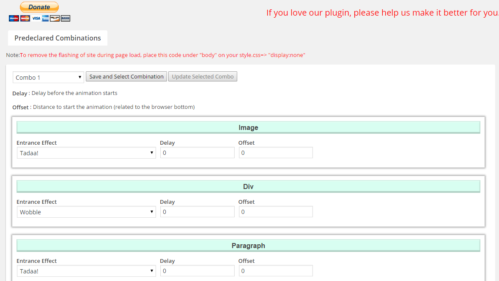Image resolution: width=499 pixels, height=281 pixels.
Task: Focus the Image Delay input field
Action: (197, 153)
